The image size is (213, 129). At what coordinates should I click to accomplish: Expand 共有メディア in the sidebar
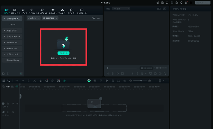point(12,30)
